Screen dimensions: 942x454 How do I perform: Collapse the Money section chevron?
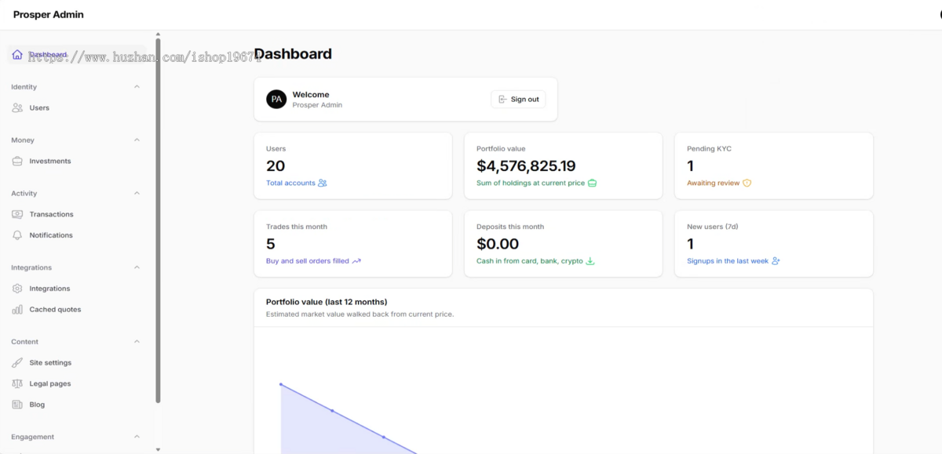(137, 140)
